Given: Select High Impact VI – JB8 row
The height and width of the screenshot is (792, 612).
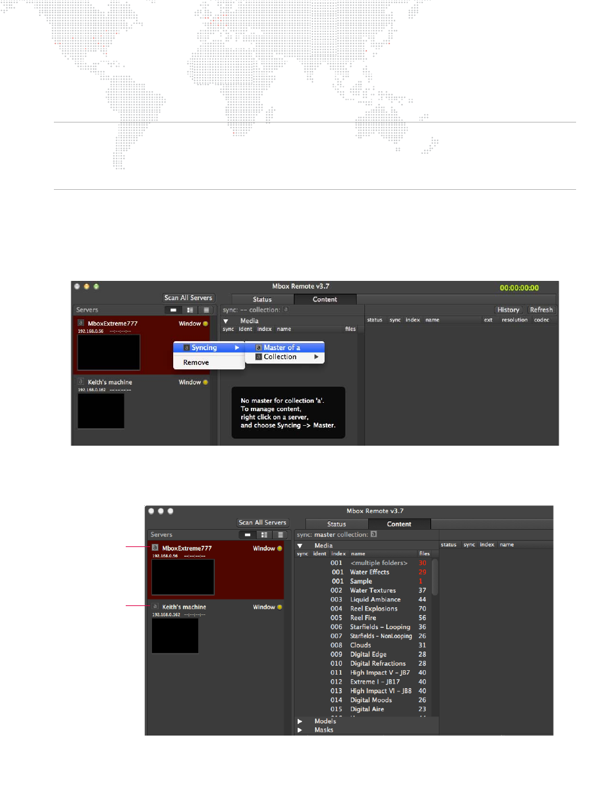Looking at the screenshot, I should 362,691.
